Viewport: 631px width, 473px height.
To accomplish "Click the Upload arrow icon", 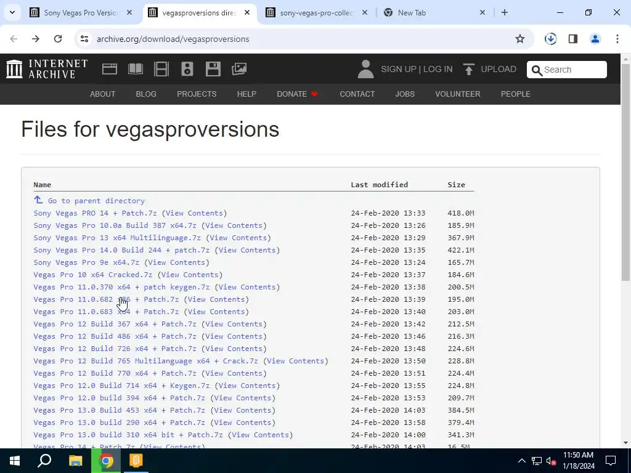I will (468, 69).
